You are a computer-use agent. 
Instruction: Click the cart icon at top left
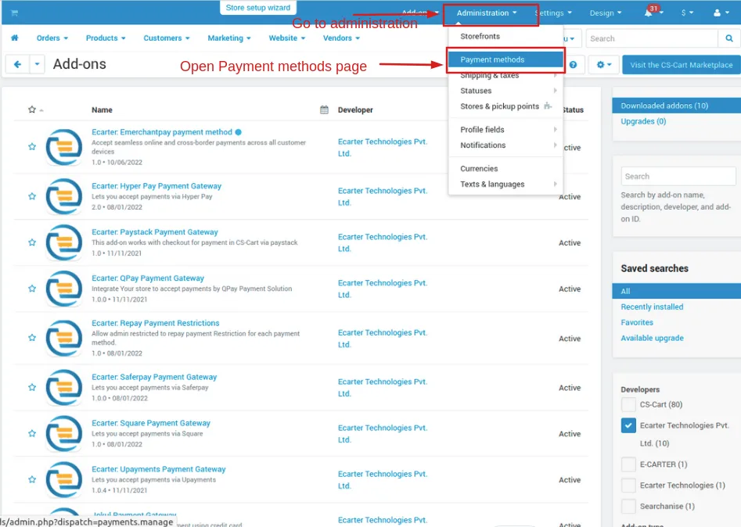pyautogui.click(x=15, y=13)
